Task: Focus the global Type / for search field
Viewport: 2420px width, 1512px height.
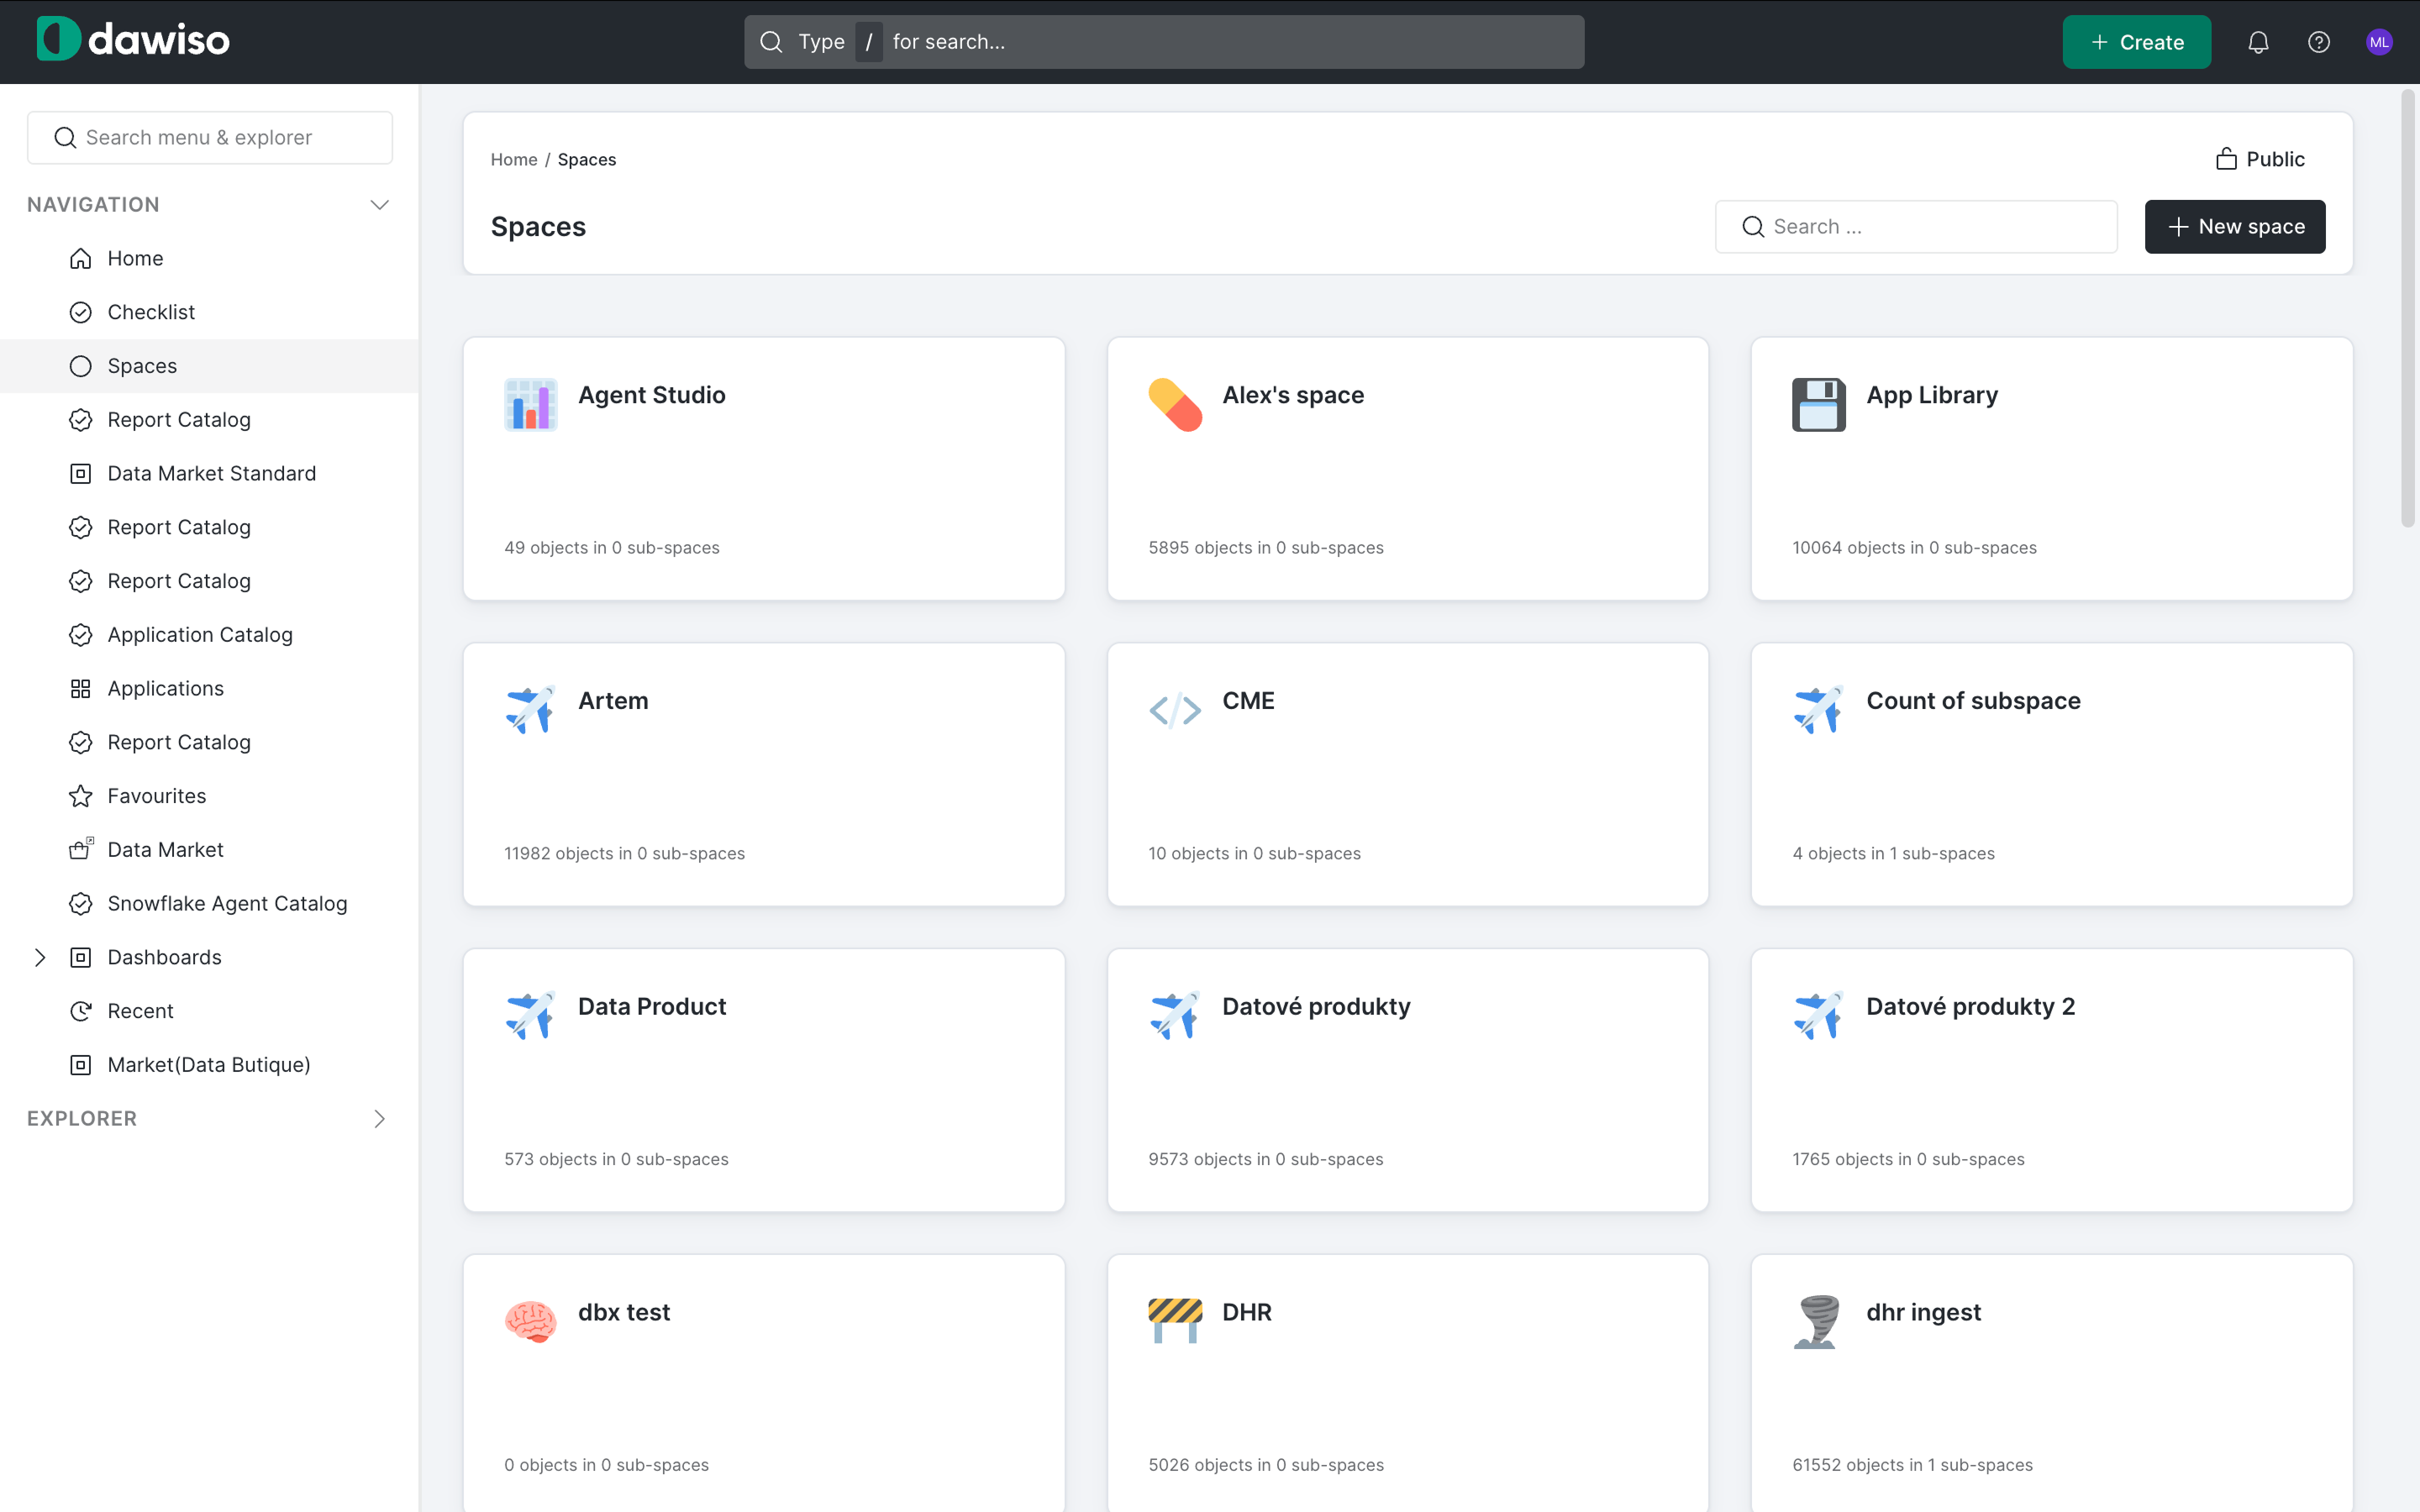Action: [x=1163, y=42]
